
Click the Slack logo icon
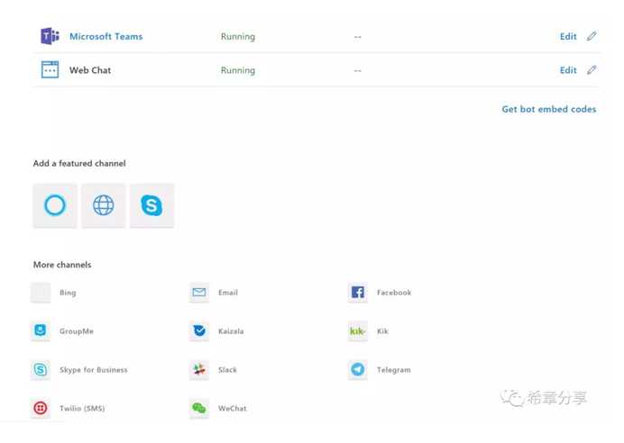199,370
